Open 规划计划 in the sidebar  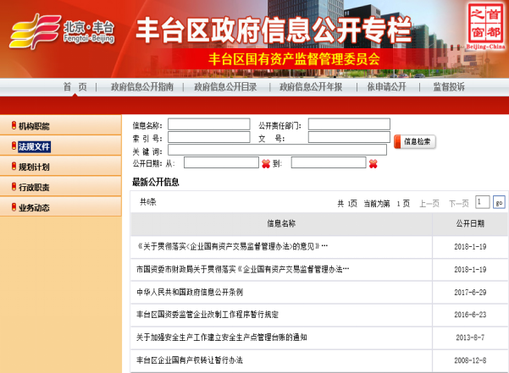click(35, 167)
